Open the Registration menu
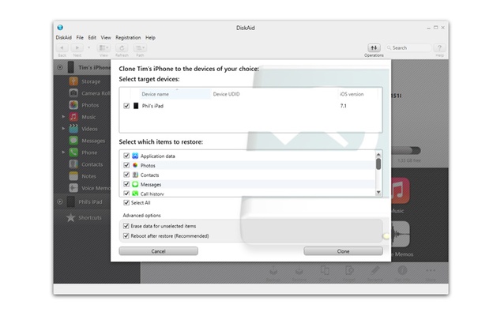Viewport: 493px width, 316px height. click(x=128, y=37)
